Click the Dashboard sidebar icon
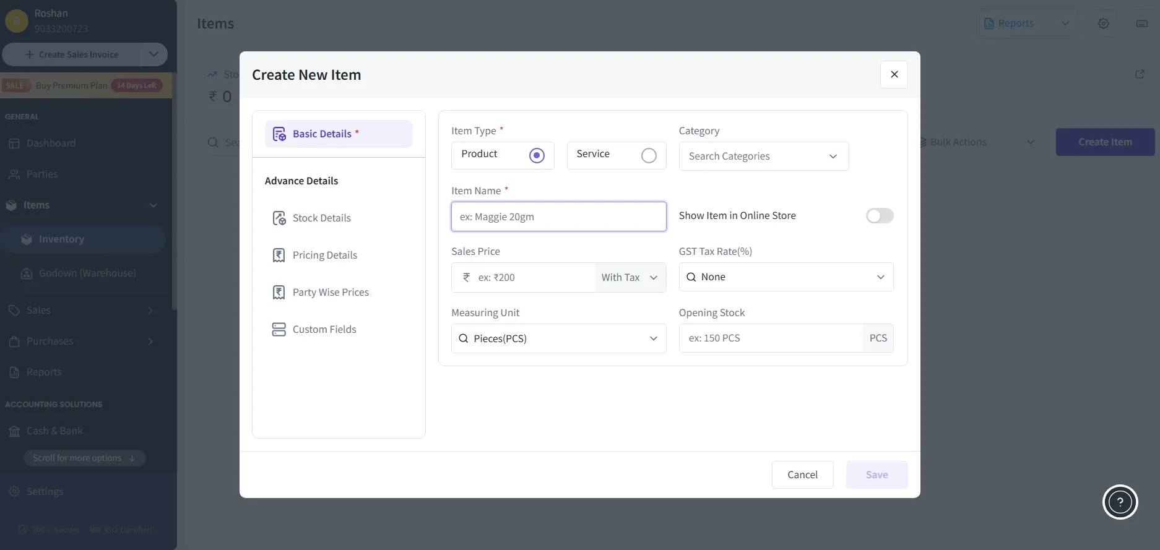Image resolution: width=1160 pixels, height=550 pixels. tap(14, 143)
